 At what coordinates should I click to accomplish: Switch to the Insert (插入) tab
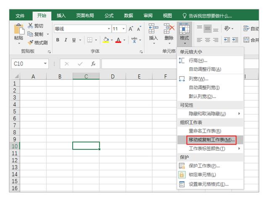[x=61, y=16]
